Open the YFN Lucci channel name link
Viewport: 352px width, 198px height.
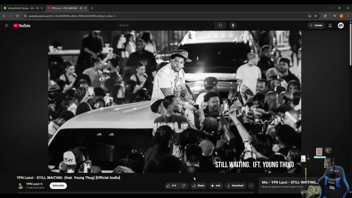[33, 184]
